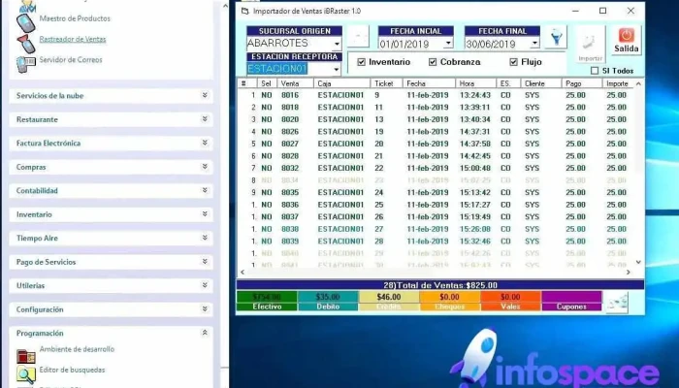679x388 pixels.
Task: Click the hora cell 13:39:11
Action: click(x=475, y=108)
